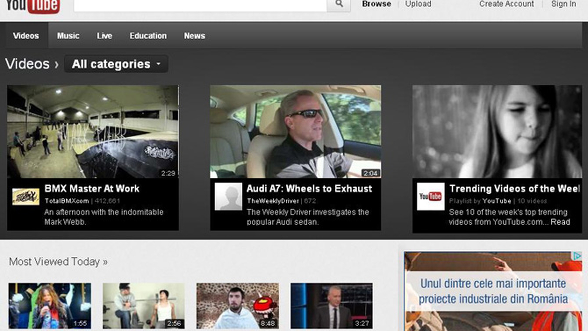Open Audi A7: Wheels to Exhaust title
The width and height of the screenshot is (588, 331).
(x=309, y=188)
